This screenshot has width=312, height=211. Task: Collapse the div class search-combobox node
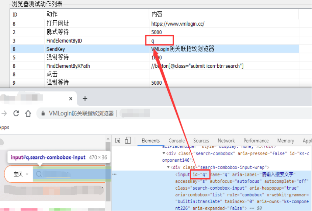coord(164,153)
